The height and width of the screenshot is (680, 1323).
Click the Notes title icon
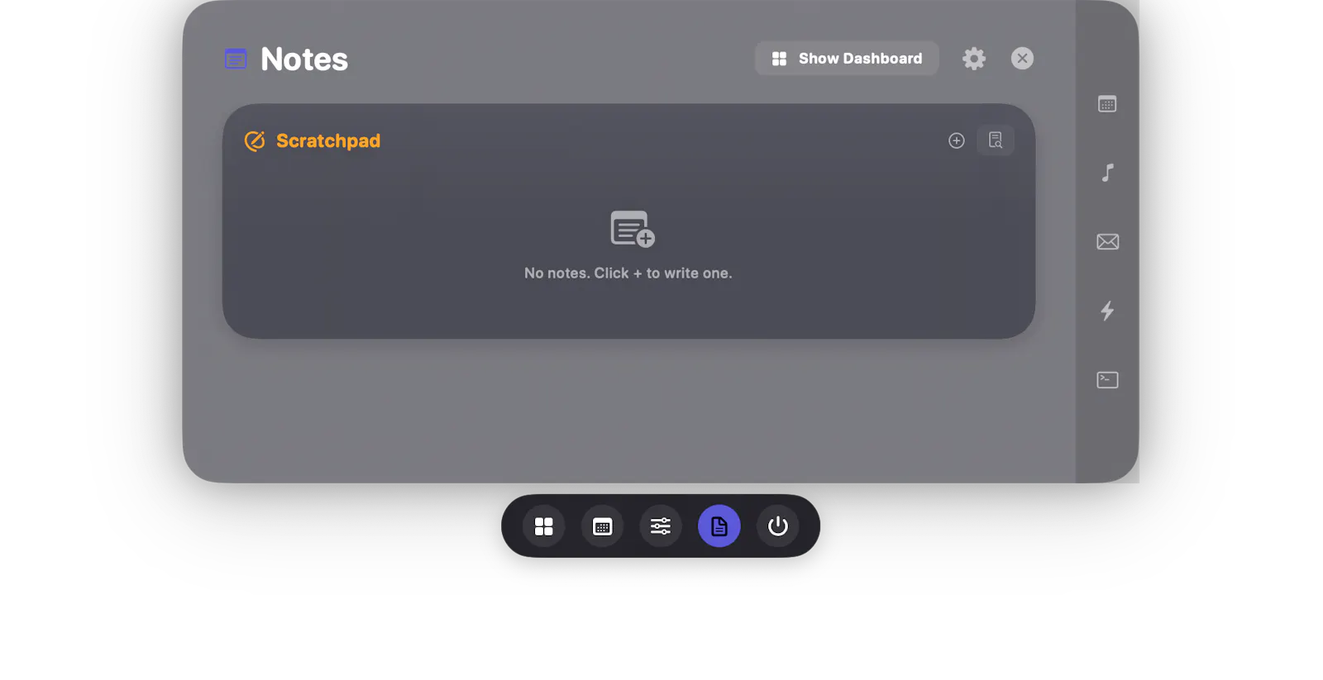(x=236, y=59)
